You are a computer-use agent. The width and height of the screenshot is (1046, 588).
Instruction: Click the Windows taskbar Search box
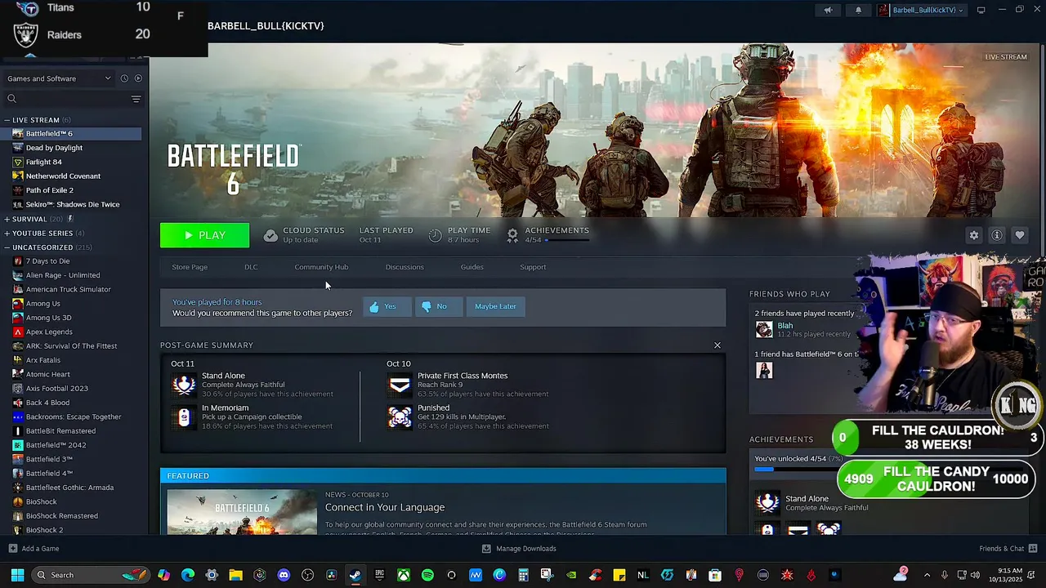point(90,575)
